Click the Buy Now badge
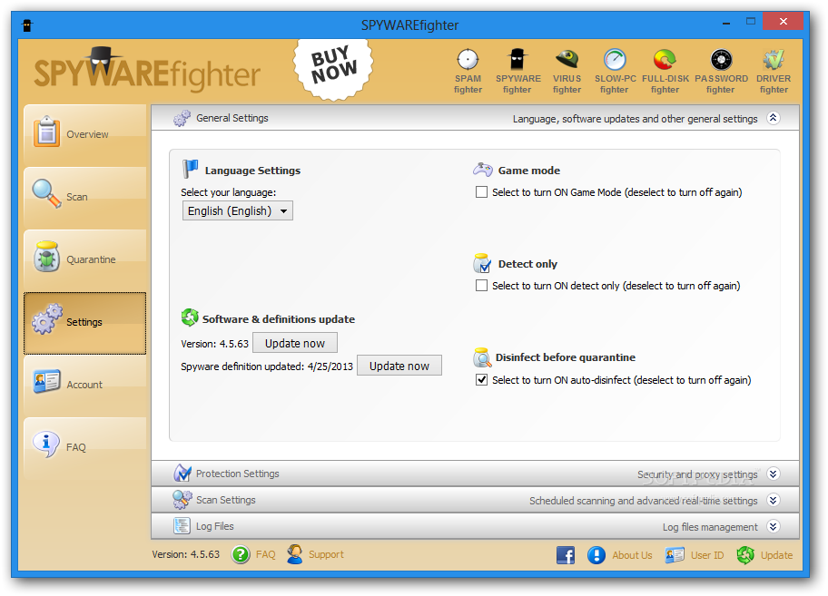Screen dimensions: 828x596 coord(333,69)
